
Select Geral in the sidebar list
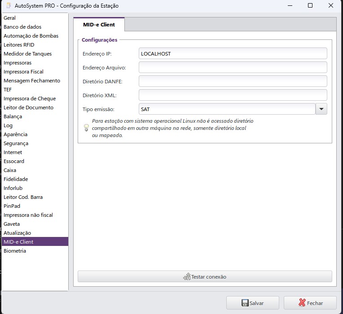tap(9, 18)
